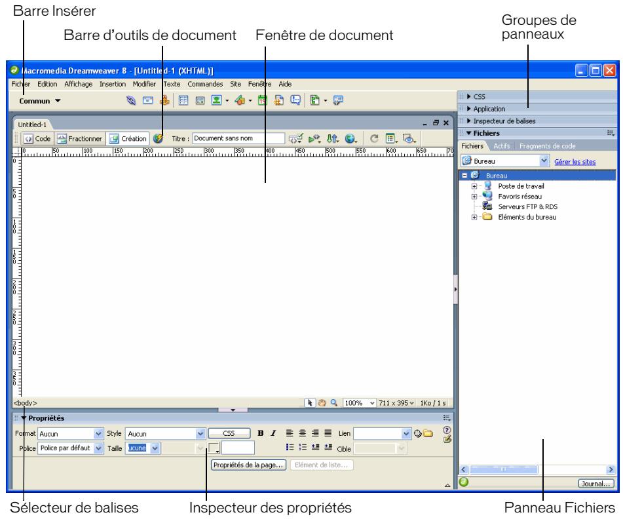This screenshot has width=623, height=523.
Task: Insert a date with the calendar icon
Action: (x=262, y=100)
